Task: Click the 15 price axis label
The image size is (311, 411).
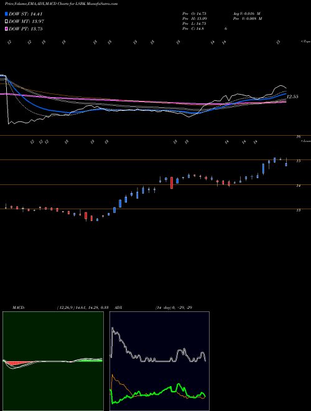Action: point(298,161)
